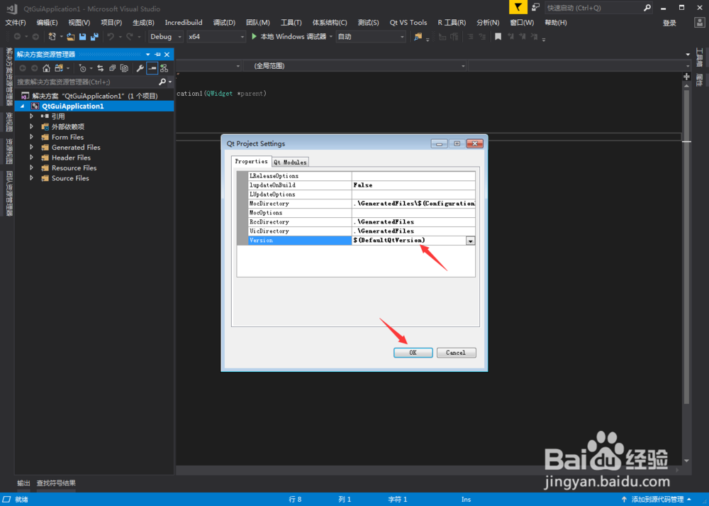Expand the Generated Files folder
This screenshot has height=506, width=709.
point(31,147)
